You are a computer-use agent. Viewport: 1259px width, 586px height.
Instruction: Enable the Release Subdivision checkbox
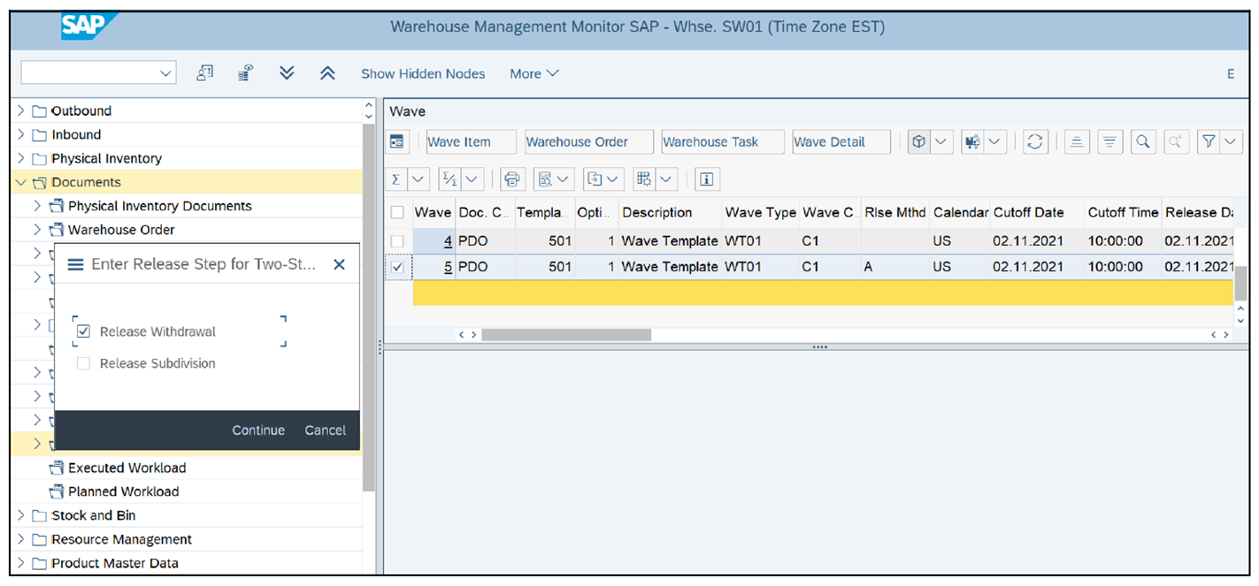[x=83, y=362]
